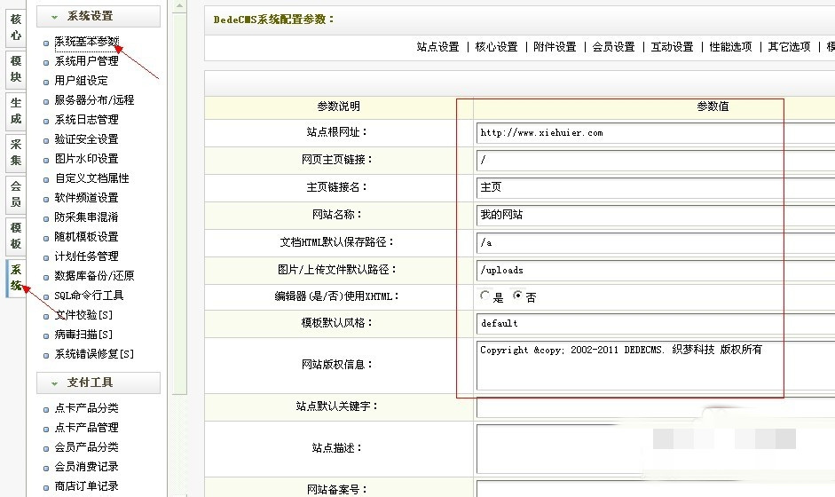Screen dimensions: 835x497
Task: Collapse the 支付工具 section header
Action: click(x=98, y=383)
